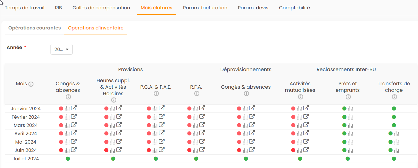Open Grilles de compensation tab

tap(101, 8)
